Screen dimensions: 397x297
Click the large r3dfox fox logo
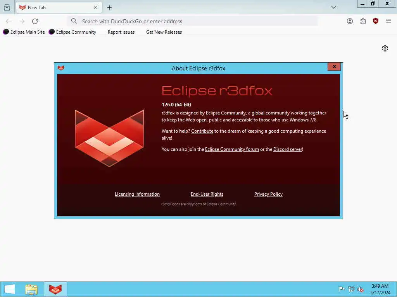[109, 138]
